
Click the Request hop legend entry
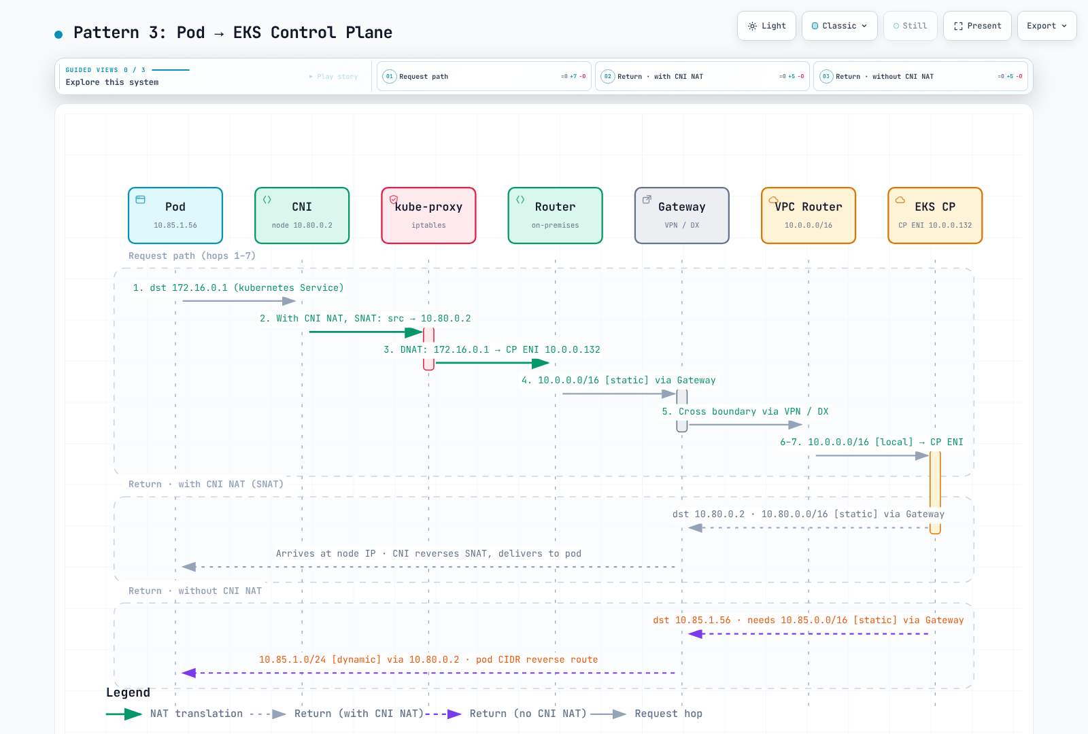click(647, 714)
